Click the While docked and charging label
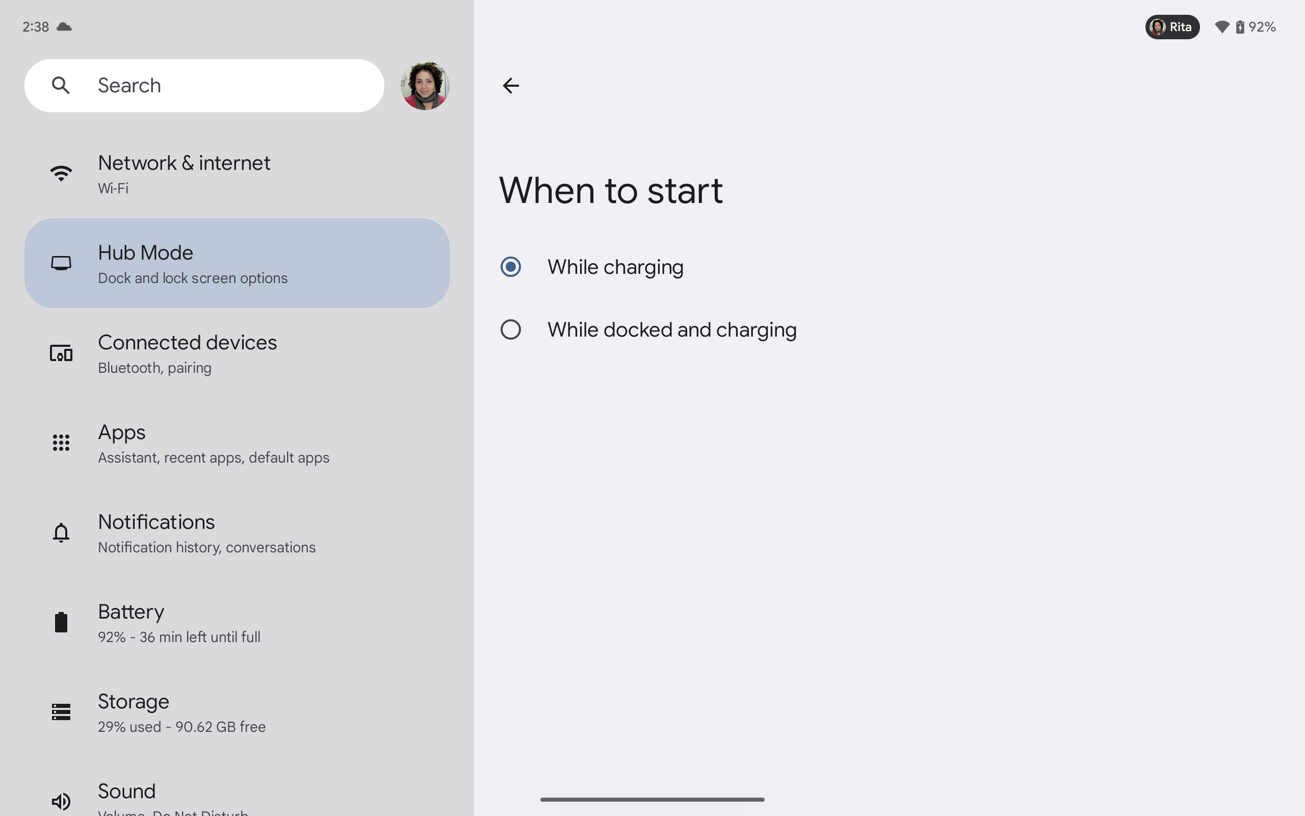The height and width of the screenshot is (816, 1305). click(671, 330)
